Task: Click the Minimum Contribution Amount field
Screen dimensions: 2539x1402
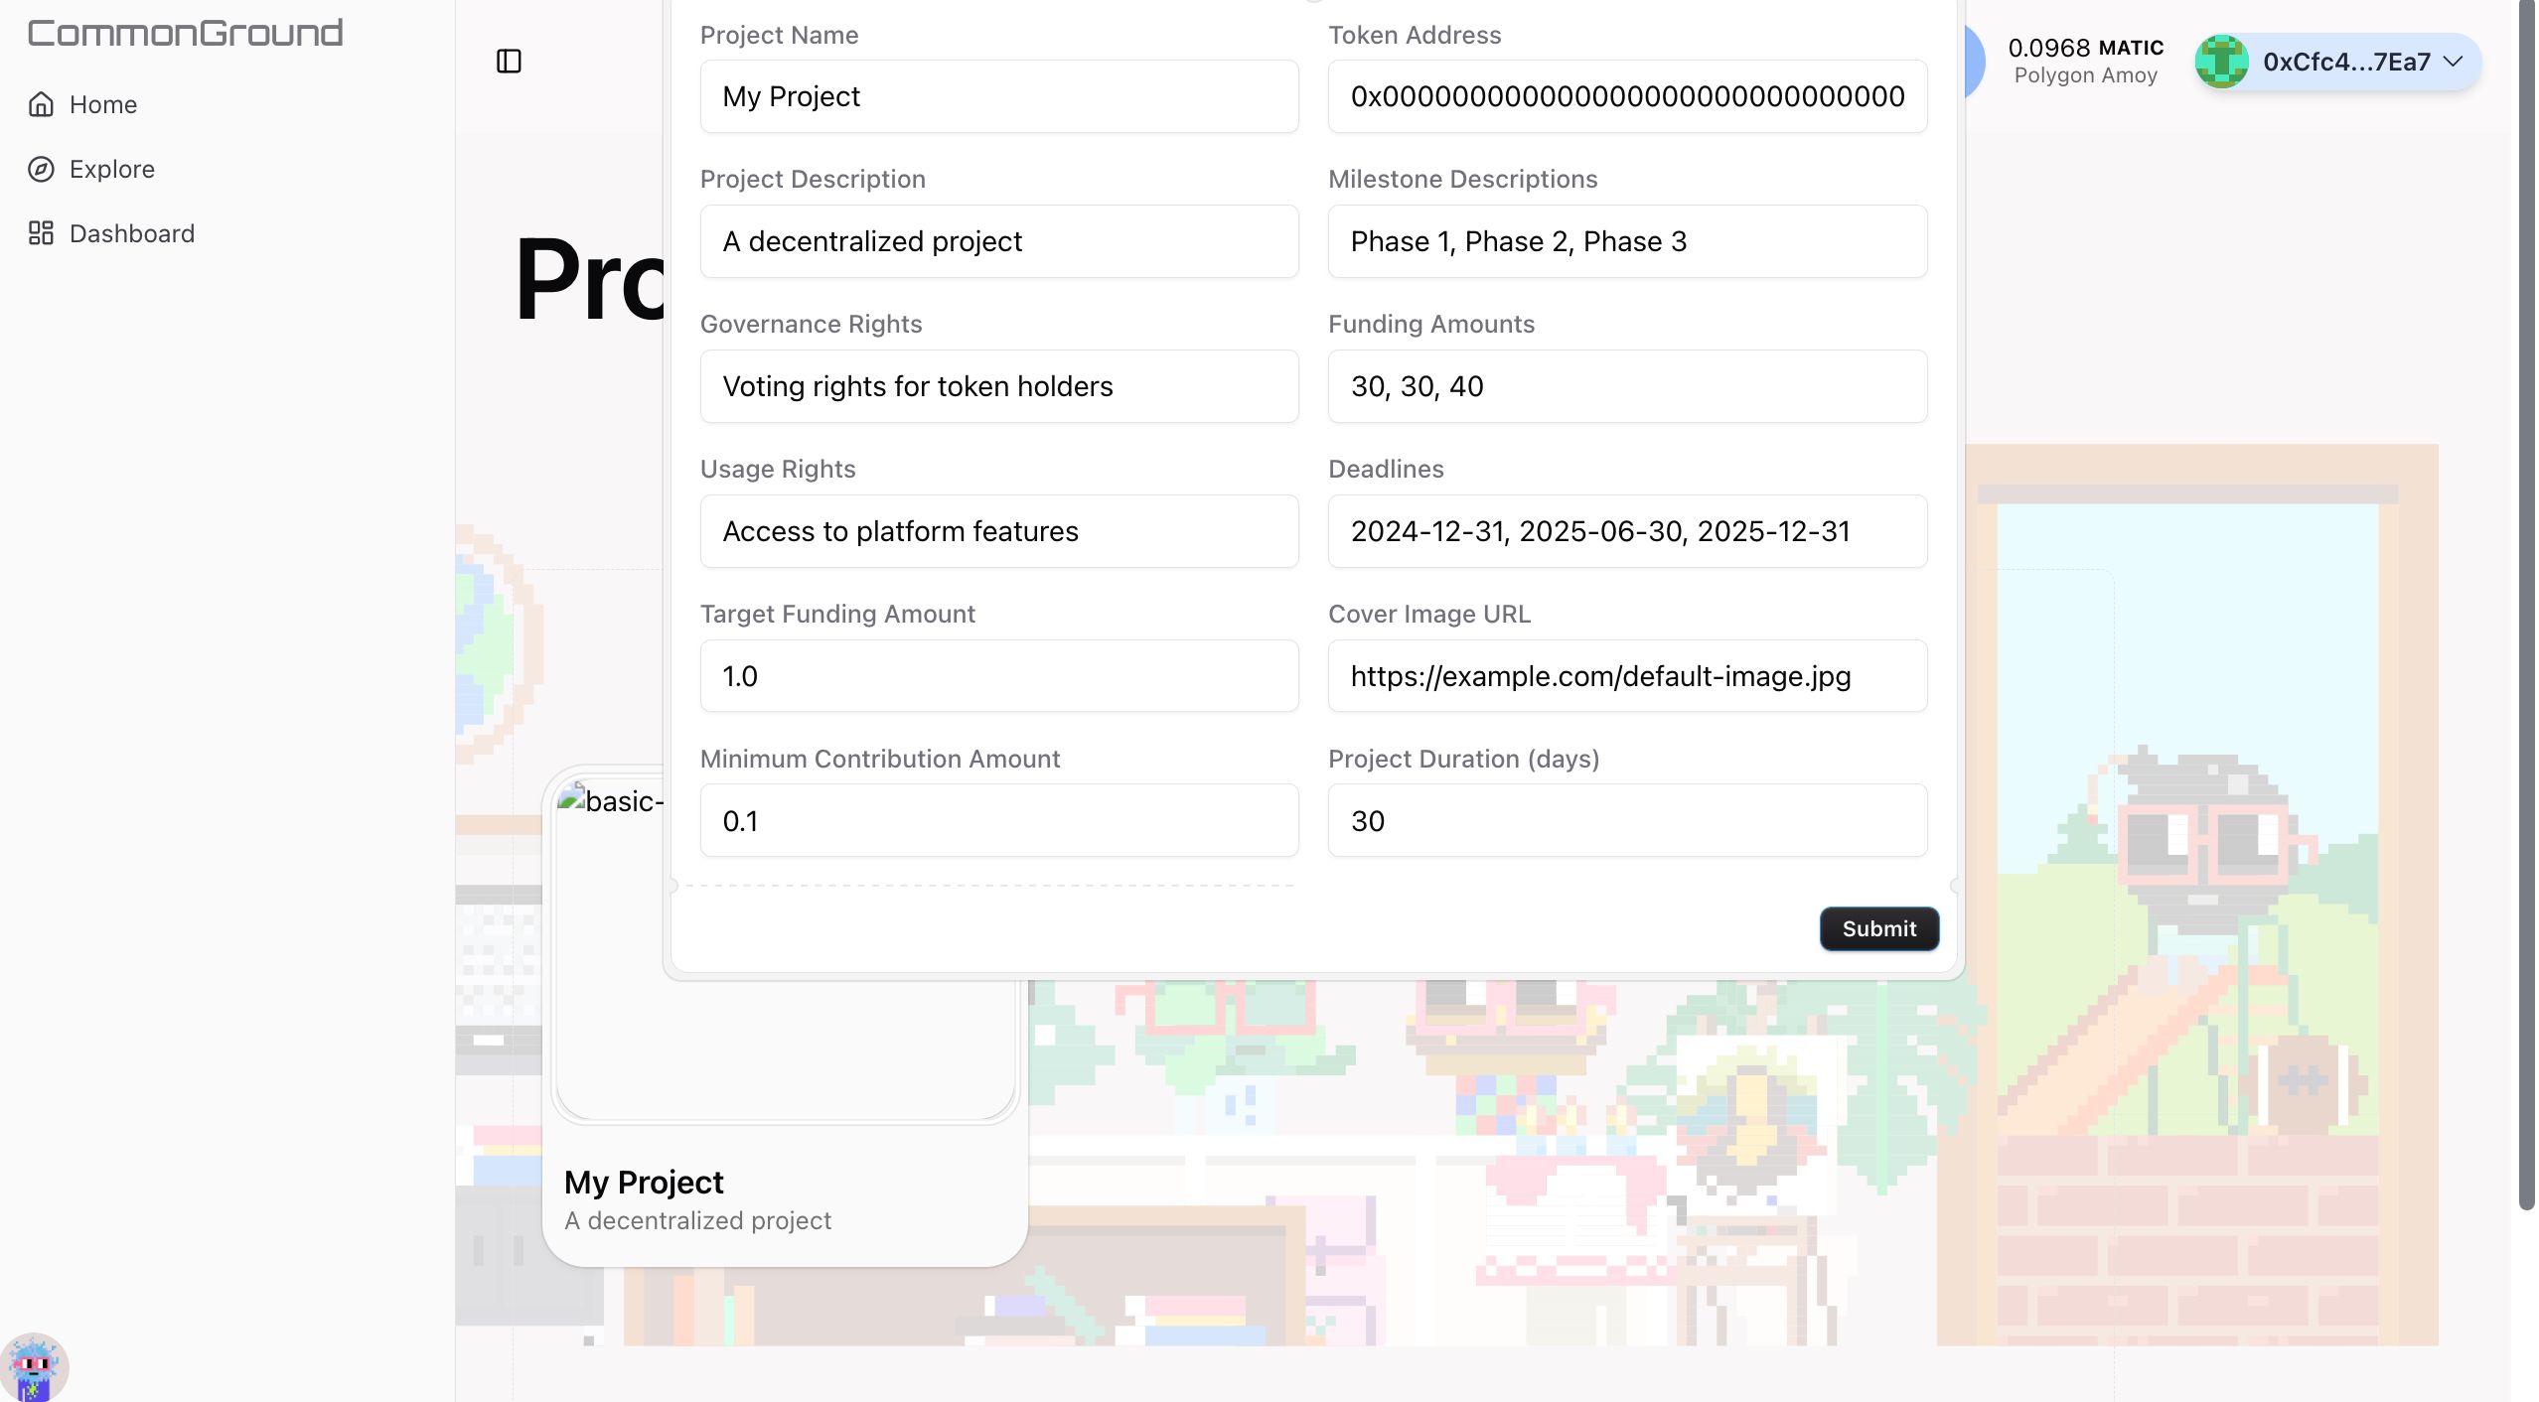Action: pos(998,820)
